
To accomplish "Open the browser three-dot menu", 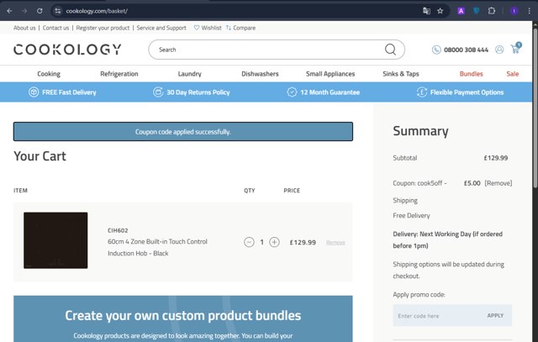I will (x=529, y=11).
